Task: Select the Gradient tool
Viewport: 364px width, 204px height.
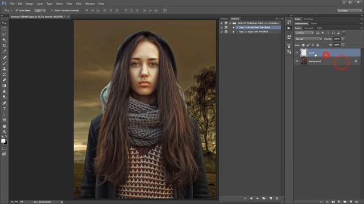Action: 4,86
